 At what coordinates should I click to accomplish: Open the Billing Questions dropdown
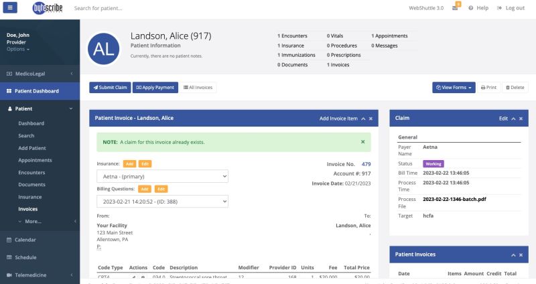[162, 201]
